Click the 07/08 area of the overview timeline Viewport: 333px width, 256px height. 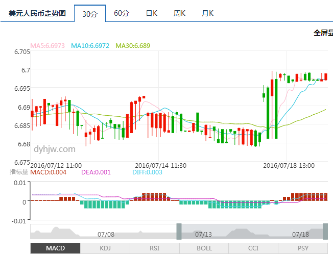click(x=106, y=235)
